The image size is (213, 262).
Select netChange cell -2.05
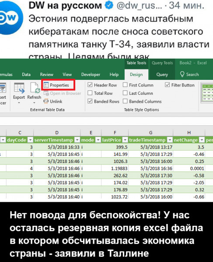coord(189,183)
